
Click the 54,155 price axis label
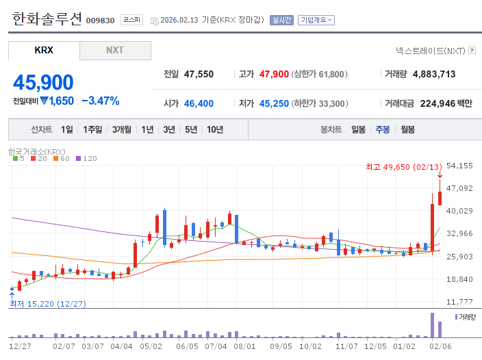point(459,166)
